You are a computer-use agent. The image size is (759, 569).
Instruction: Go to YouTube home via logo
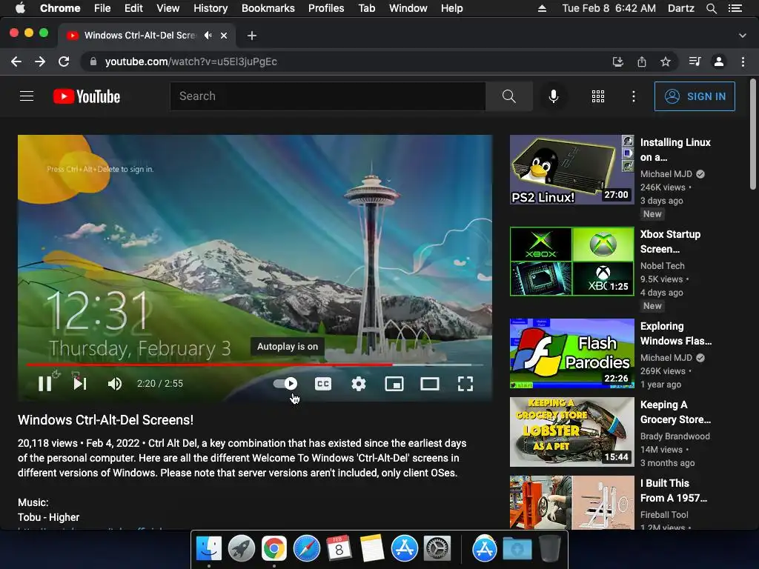pyautogui.click(x=87, y=96)
